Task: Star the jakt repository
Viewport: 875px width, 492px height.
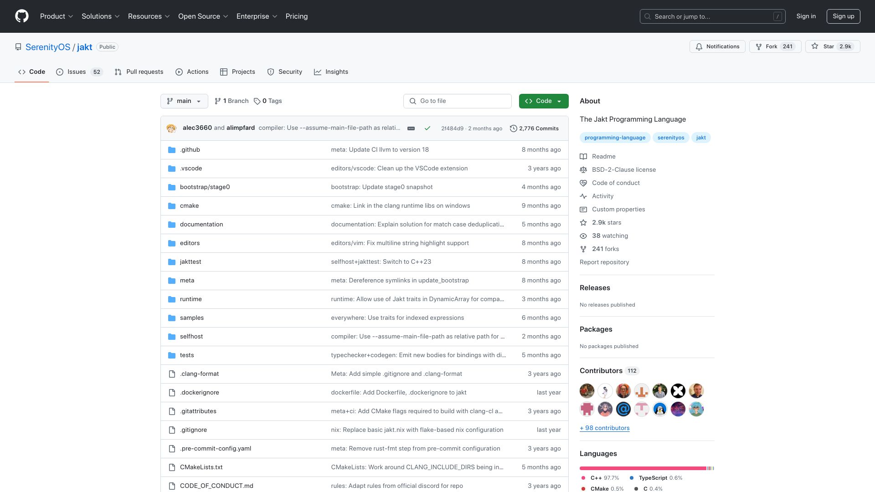Action: (x=833, y=46)
